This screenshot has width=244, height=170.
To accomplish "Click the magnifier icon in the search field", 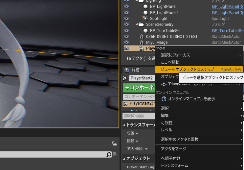I will [x=109, y=155].
